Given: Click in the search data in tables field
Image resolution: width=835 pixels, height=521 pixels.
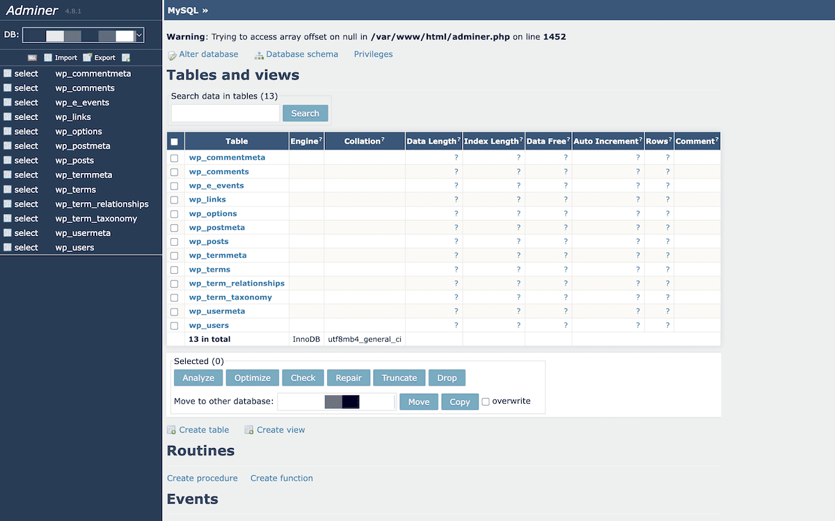Looking at the screenshot, I should click(x=225, y=113).
